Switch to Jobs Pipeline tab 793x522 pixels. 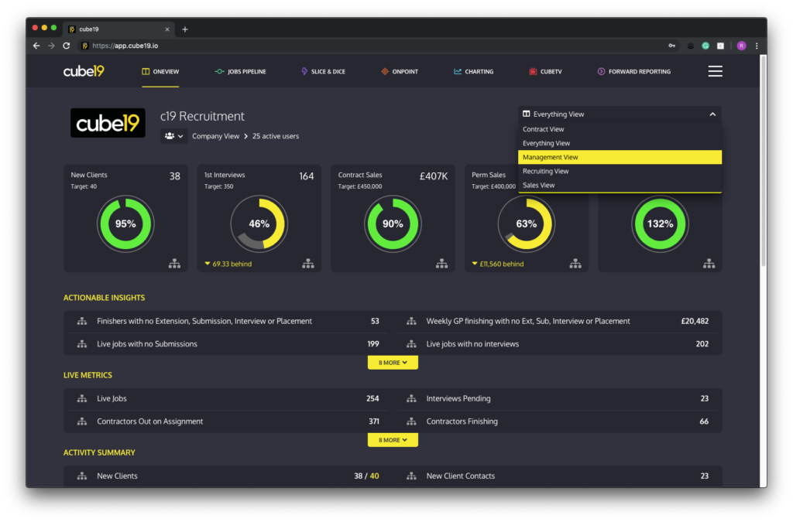[240, 72]
